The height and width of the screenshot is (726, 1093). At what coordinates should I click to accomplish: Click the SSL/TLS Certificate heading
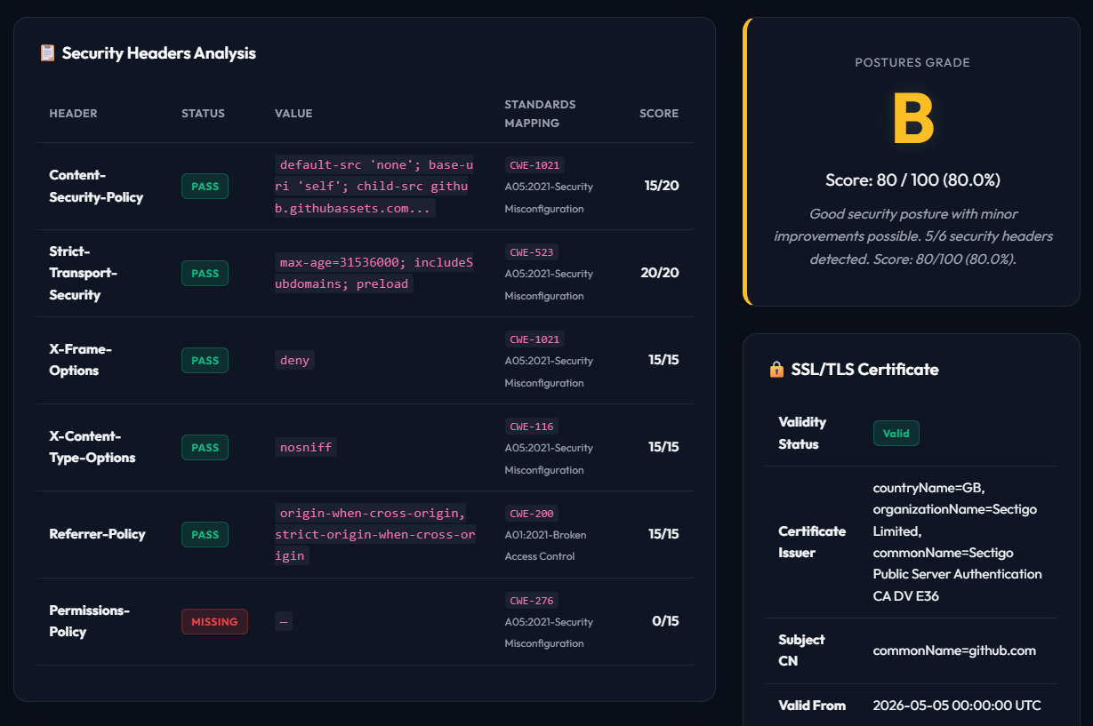(864, 370)
